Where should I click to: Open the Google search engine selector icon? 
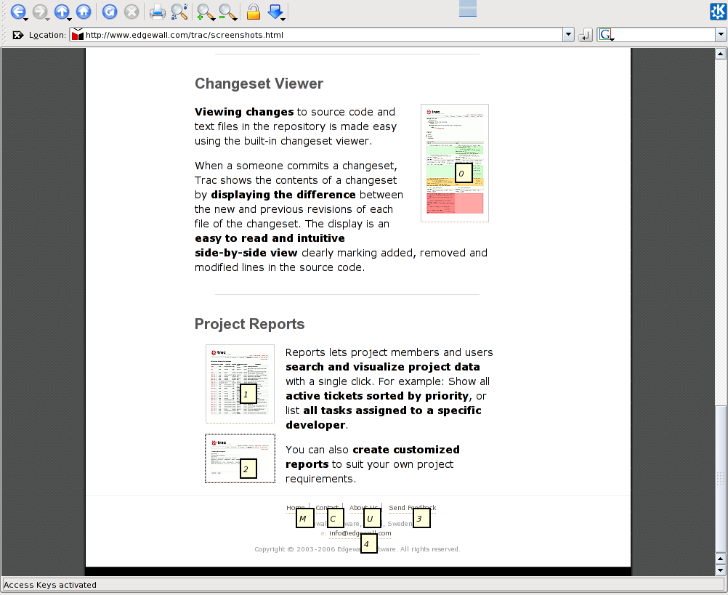[x=606, y=35]
